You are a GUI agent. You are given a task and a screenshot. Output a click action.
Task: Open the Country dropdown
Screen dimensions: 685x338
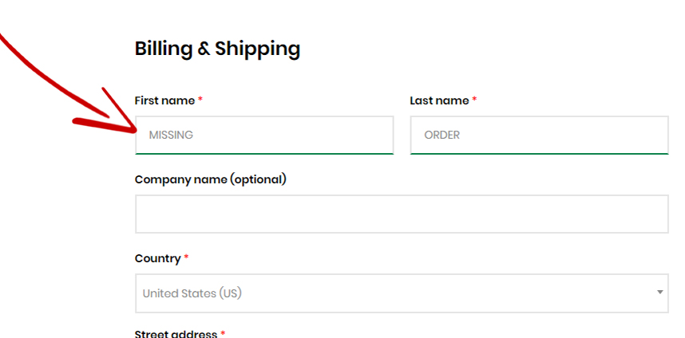pos(402,293)
